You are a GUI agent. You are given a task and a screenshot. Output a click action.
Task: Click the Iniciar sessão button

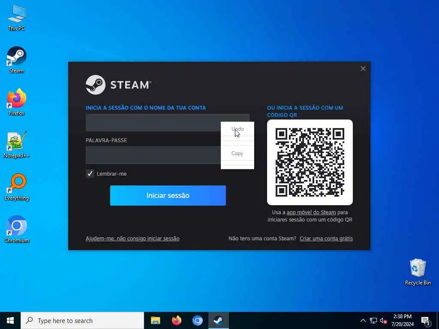168,195
